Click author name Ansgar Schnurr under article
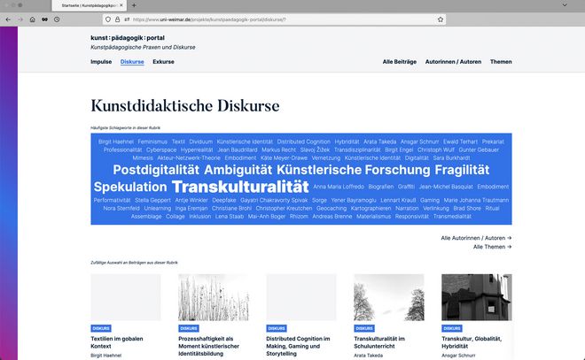The image size is (585, 360). tap(458, 356)
